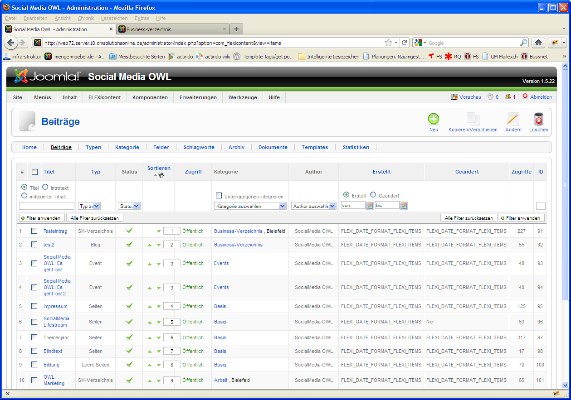This screenshot has width=571, height=400.
Task: Move Themenjahr down with green arrow
Action: [159, 338]
